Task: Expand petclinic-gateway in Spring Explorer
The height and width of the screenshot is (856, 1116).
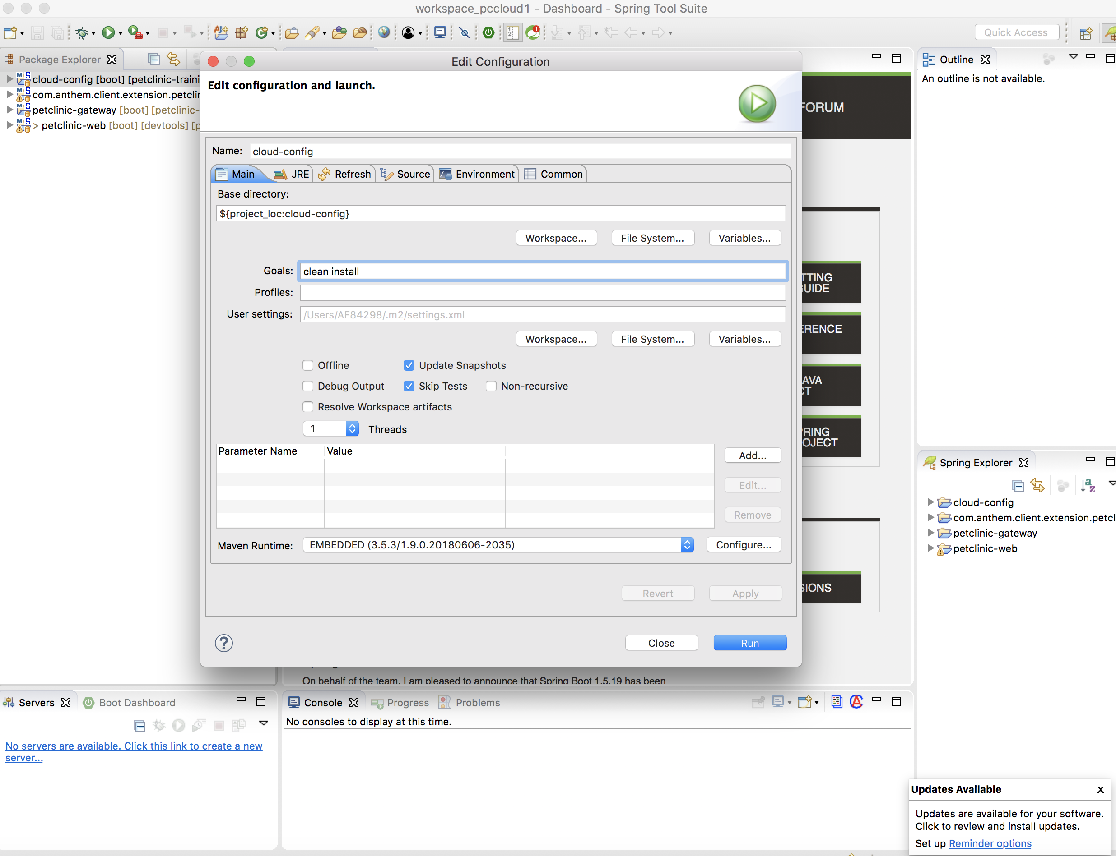Action: (930, 533)
